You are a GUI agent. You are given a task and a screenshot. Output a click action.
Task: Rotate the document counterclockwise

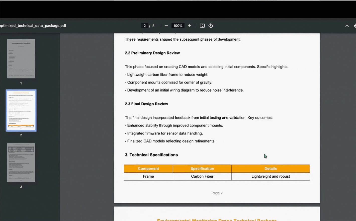point(211,26)
